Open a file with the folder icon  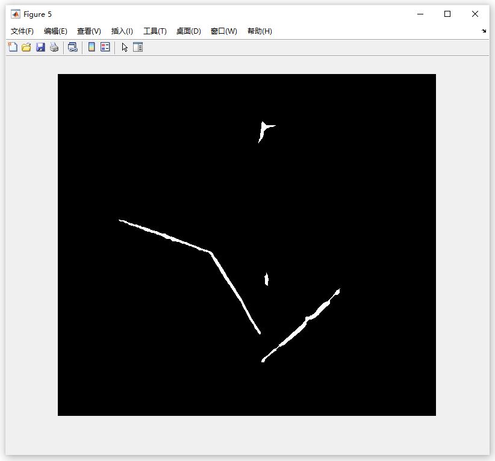click(x=26, y=47)
